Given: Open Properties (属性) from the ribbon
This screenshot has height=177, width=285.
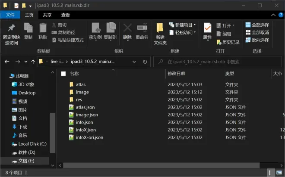Looking at the screenshot, I should click(x=207, y=31).
